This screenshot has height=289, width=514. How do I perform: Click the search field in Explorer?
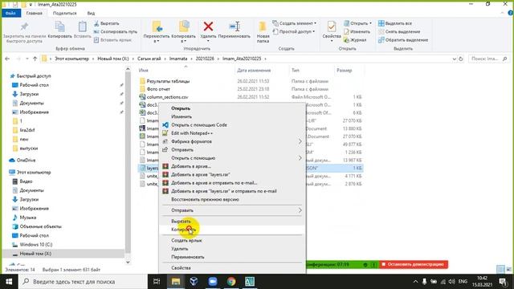(488, 59)
